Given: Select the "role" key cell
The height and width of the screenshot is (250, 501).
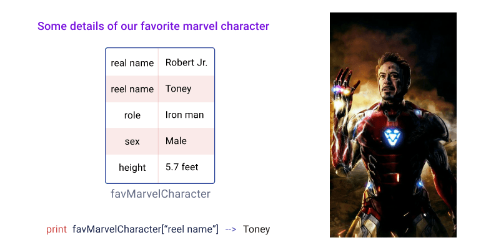Looking at the screenshot, I should click(x=132, y=115).
